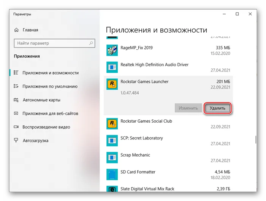The image size is (266, 201).
Task: Open Автономные карты section
Action: (41, 100)
